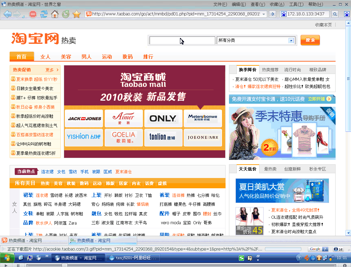The image size is (351, 267).
Task: Switch to the 女人 navigation tab
Action: click(45, 57)
